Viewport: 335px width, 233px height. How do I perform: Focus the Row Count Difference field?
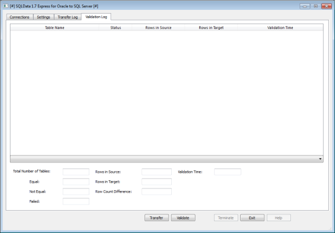click(x=156, y=191)
